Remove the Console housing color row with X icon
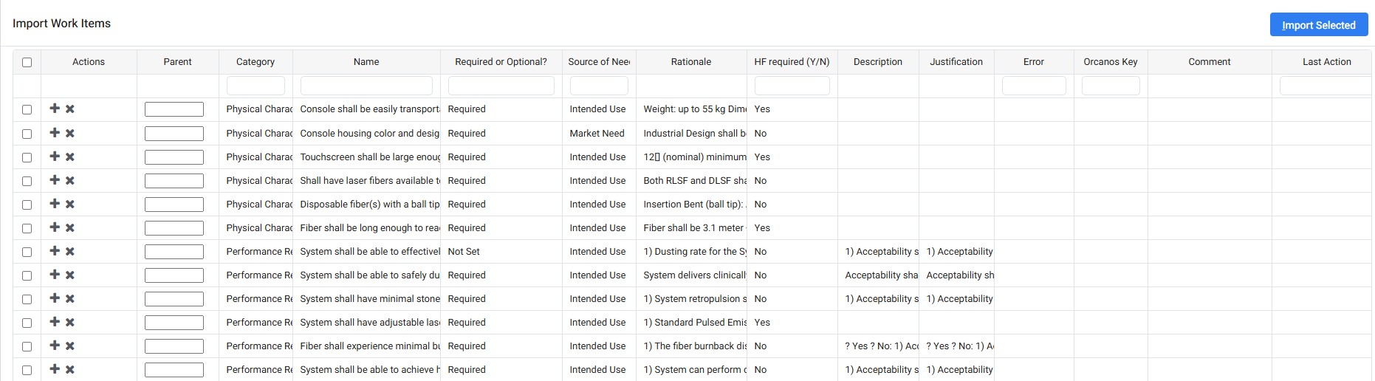The height and width of the screenshot is (381, 1375). [70, 133]
